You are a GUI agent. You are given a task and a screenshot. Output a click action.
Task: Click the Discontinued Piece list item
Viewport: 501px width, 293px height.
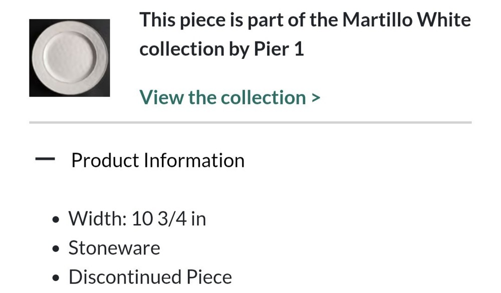150,276
